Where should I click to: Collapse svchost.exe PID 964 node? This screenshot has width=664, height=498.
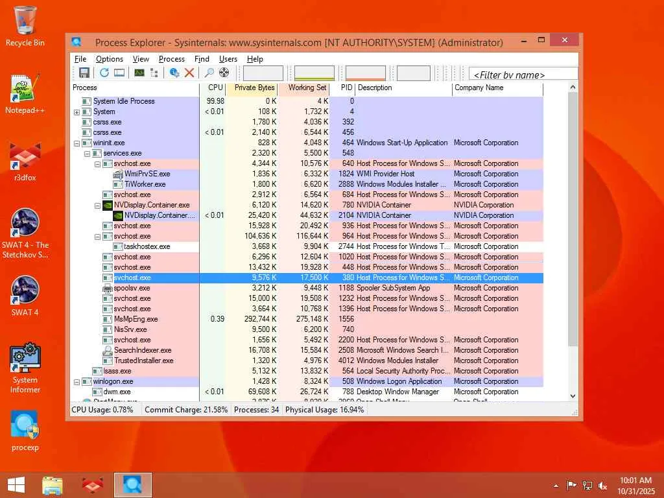pos(97,237)
